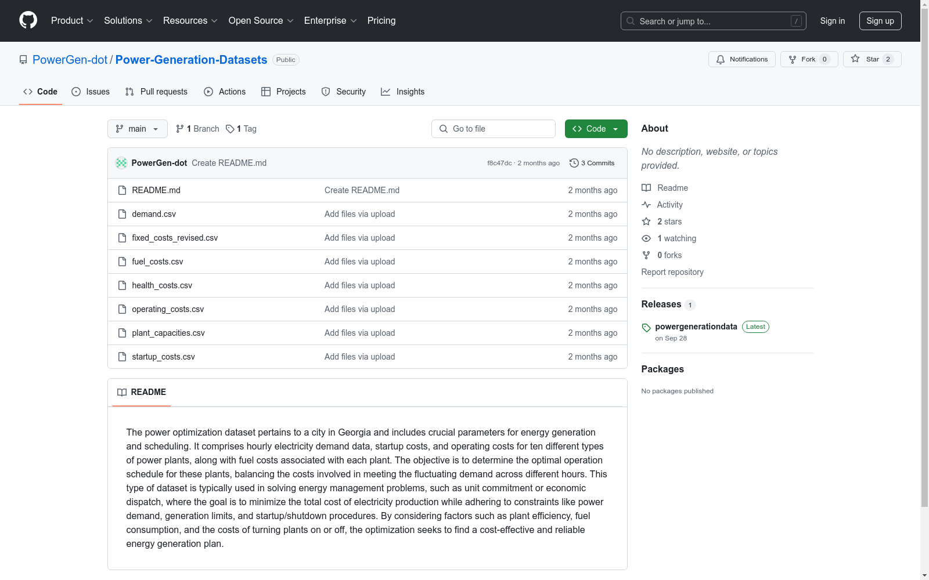Click the Create README.md message in README.md row
The image size is (929, 580).
362,190
